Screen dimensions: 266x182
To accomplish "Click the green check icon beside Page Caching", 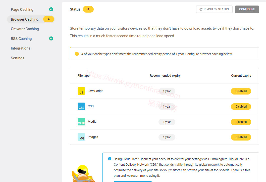I will pos(51,9).
